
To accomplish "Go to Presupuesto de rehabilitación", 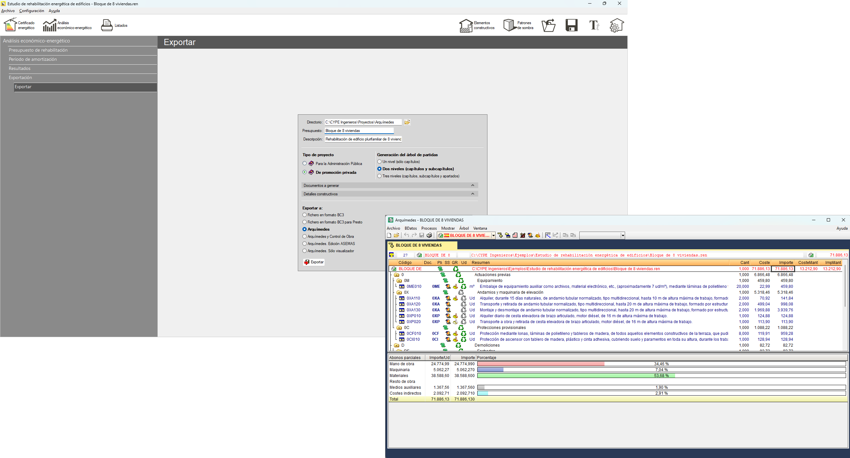I will (38, 50).
